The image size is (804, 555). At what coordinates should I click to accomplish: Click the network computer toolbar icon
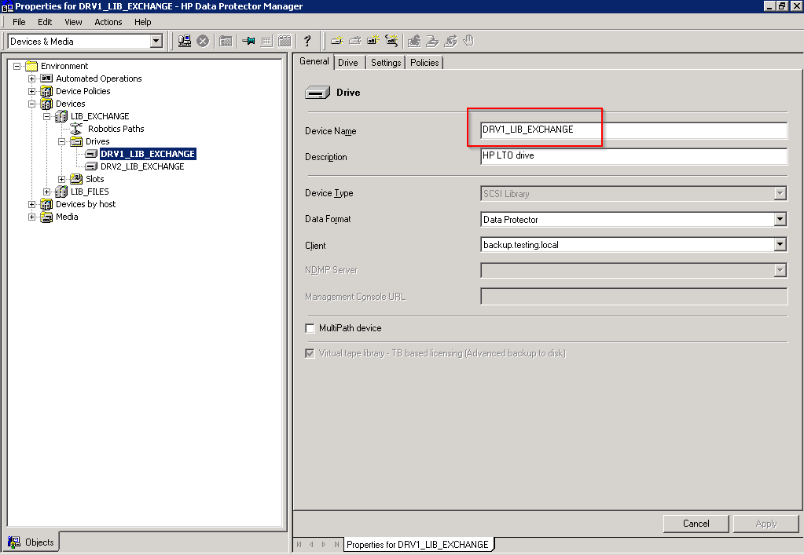[x=185, y=41]
